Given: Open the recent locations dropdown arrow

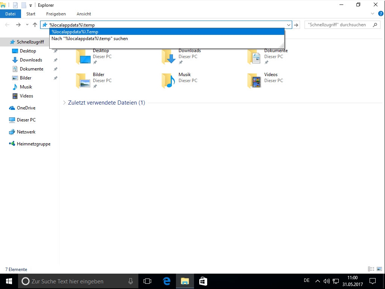Looking at the screenshot, I should 27,25.
